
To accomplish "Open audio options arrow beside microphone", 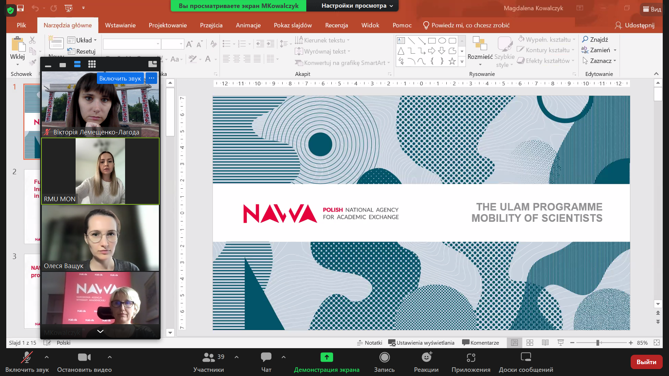I will (x=47, y=357).
